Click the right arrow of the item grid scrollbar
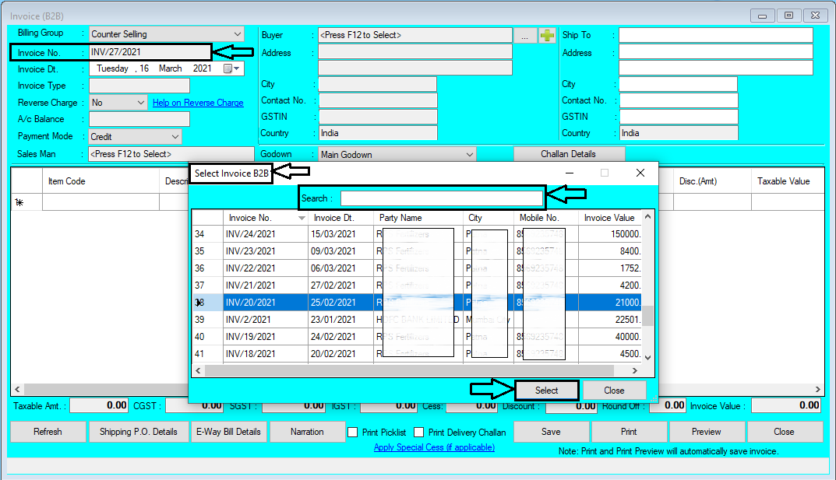The width and height of the screenshot is (836, 480). pyautogui.click(x=818, y=389)
